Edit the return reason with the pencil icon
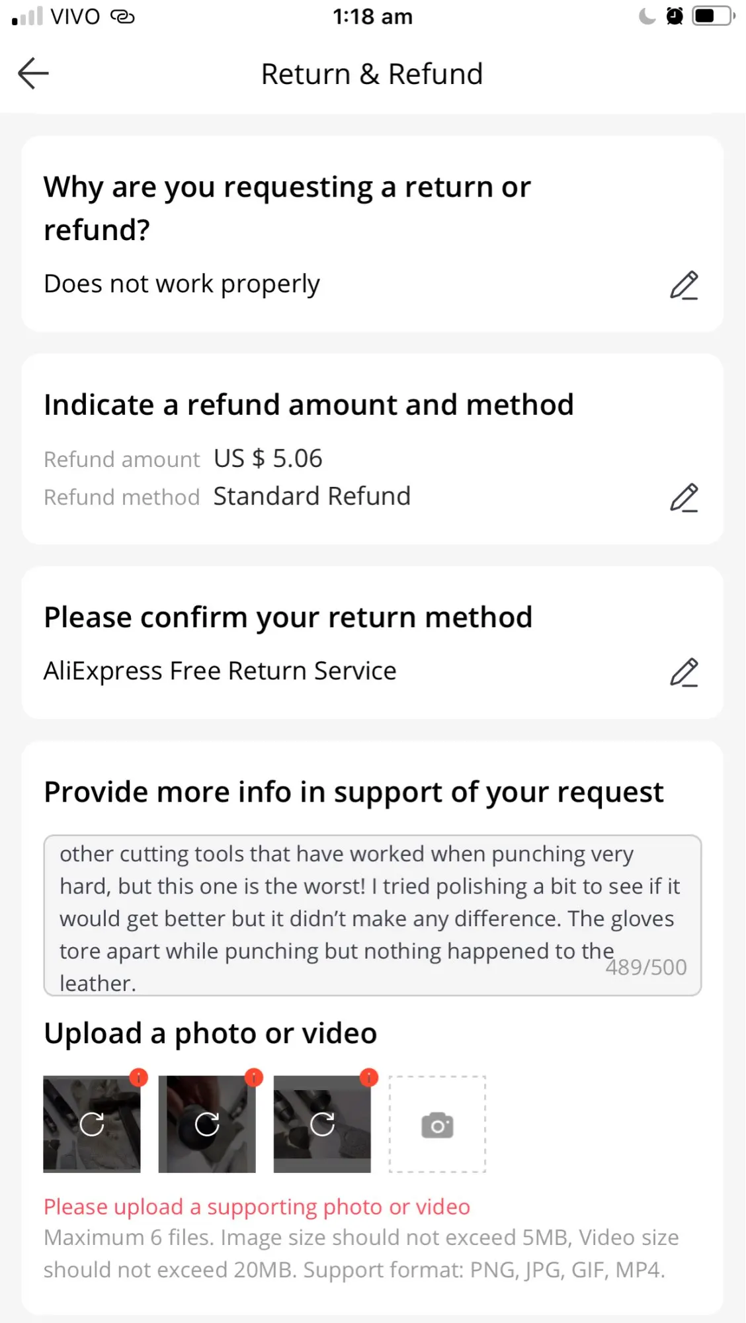The width and height of the screenshot is (746, 1323). click(x=684, y=285)
